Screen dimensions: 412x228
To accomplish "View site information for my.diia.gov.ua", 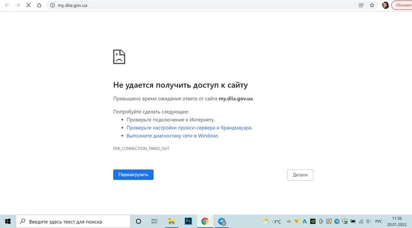I will 52,5.
